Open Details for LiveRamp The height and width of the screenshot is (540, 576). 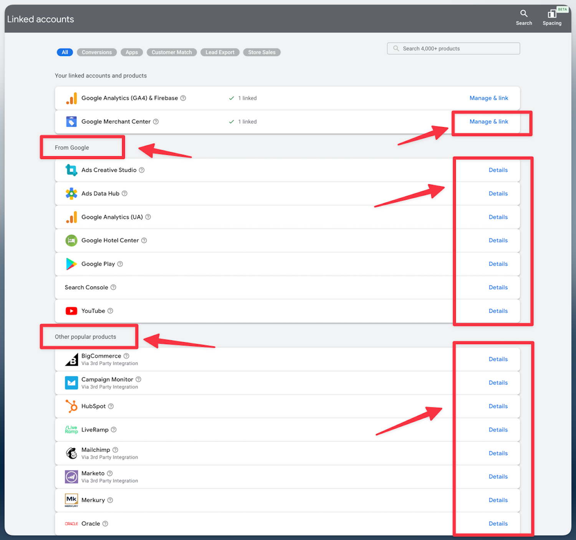click(x=498, y=430)
